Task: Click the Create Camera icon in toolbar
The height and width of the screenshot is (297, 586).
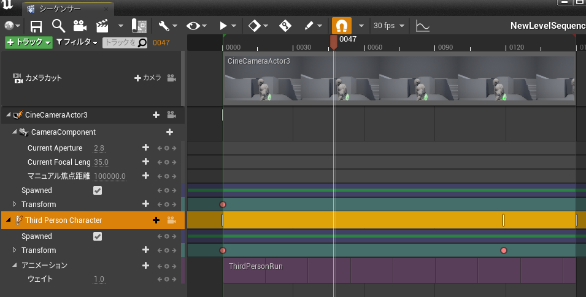Action: click(x=80, y=26)
